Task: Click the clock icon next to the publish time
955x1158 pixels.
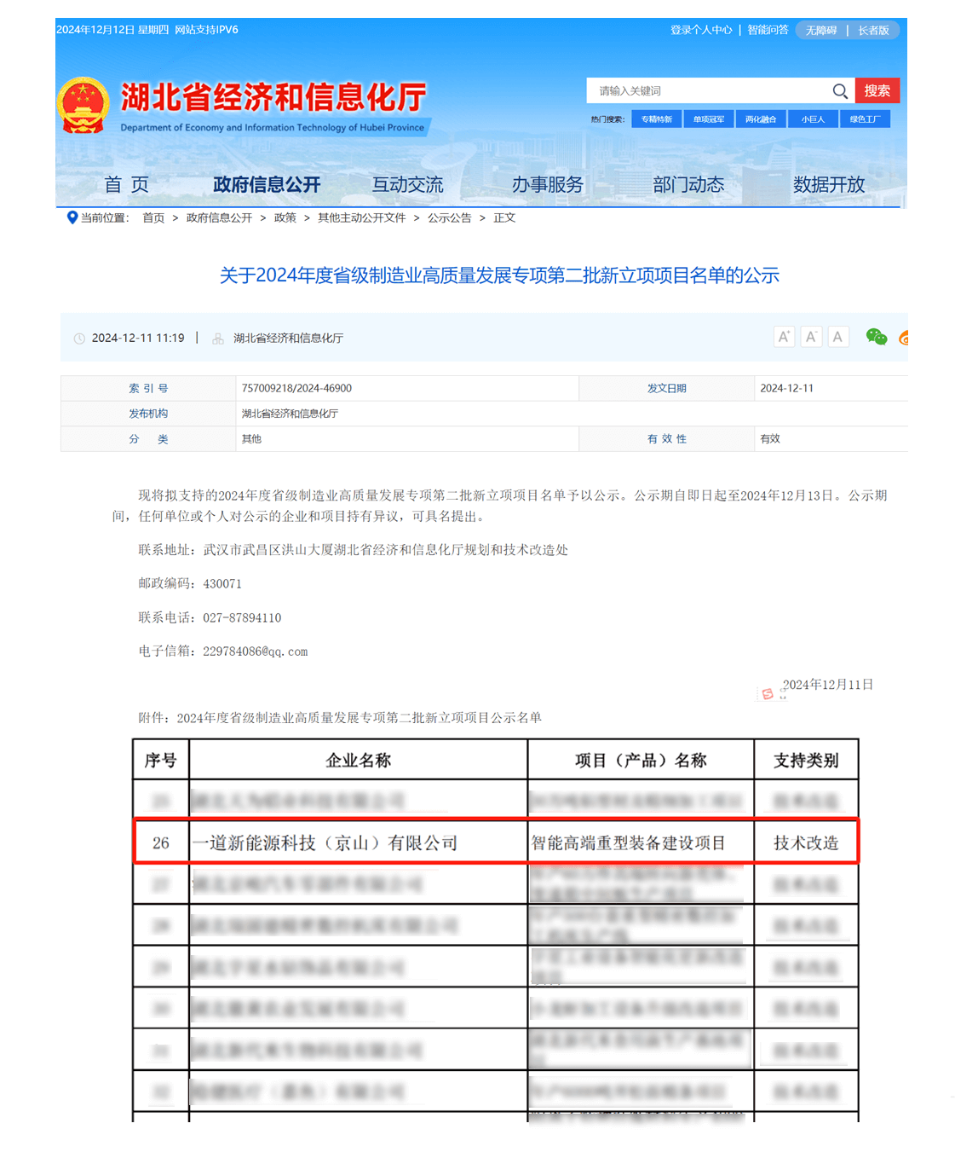Action: [x=78, y=338]
